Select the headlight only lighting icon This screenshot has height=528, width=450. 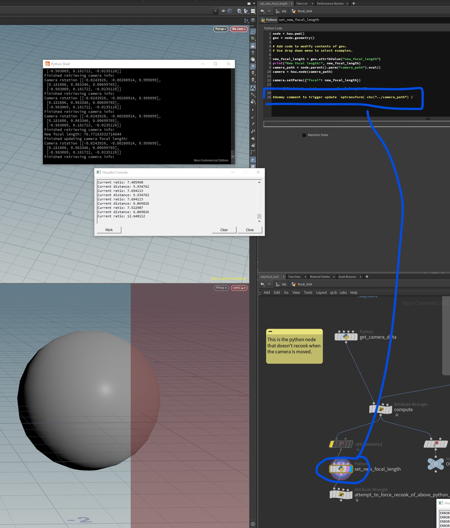pyautogui.click(x=253, y=60)
